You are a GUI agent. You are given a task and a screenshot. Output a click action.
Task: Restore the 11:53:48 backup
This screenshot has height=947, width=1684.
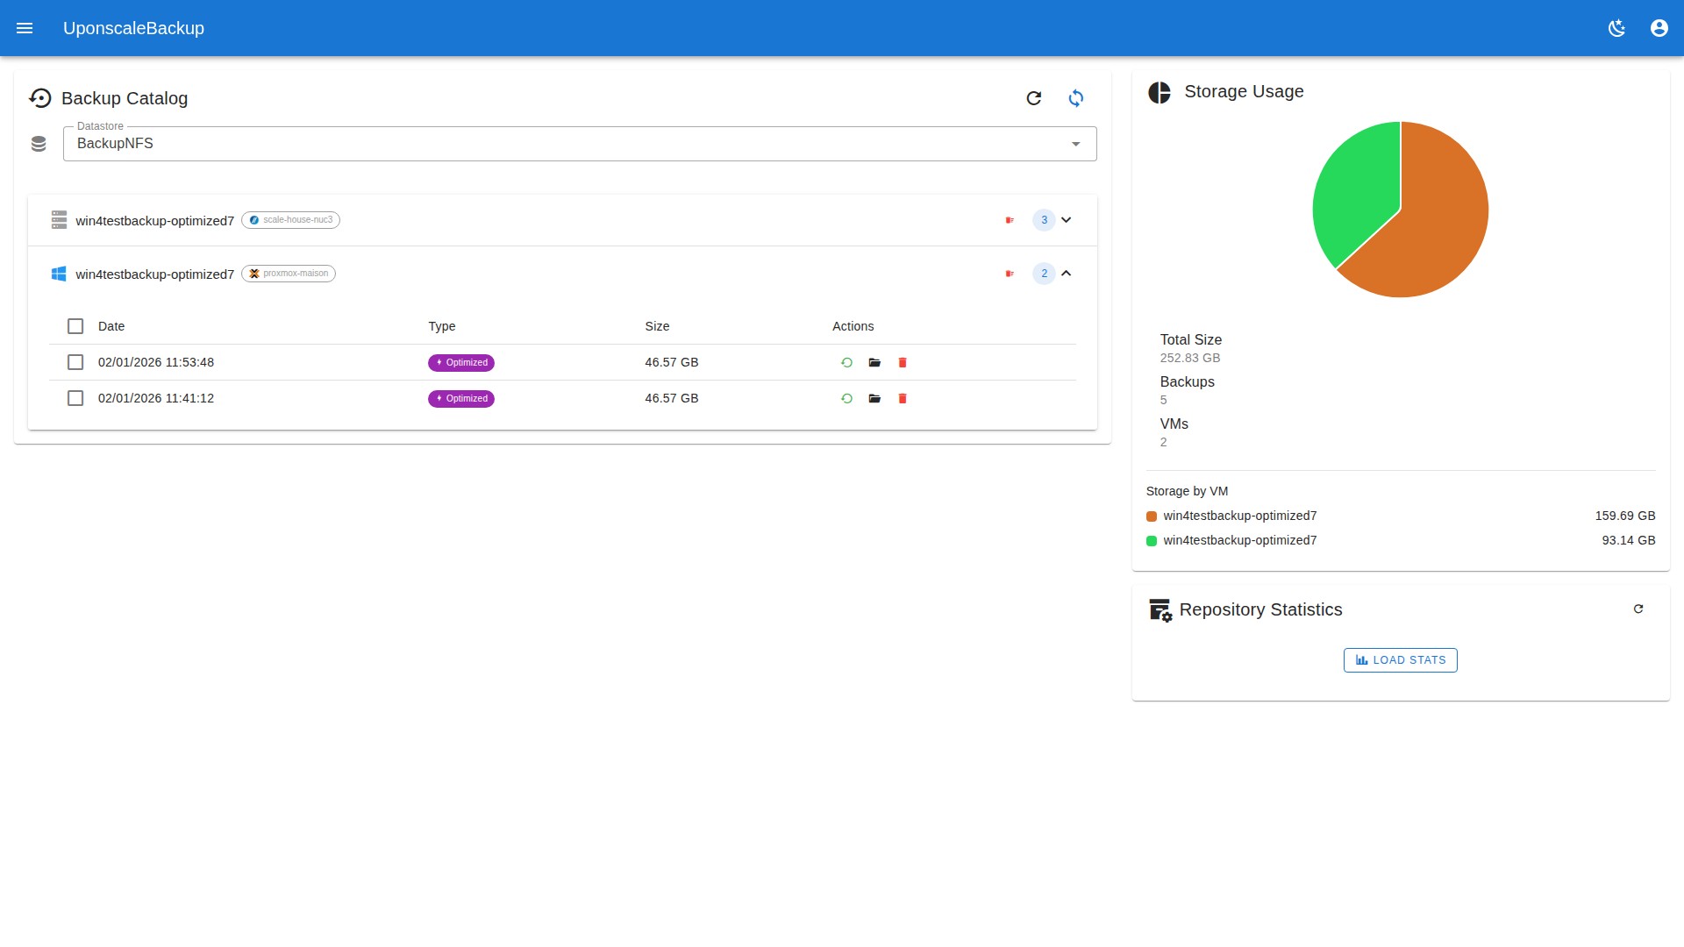tap(846, 362)
